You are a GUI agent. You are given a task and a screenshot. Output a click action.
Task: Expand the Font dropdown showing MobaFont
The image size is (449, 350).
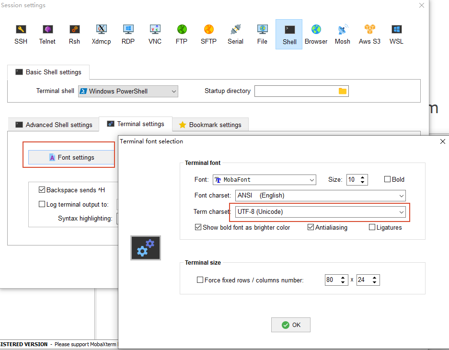pyautogui.click(x=265, y=180)
